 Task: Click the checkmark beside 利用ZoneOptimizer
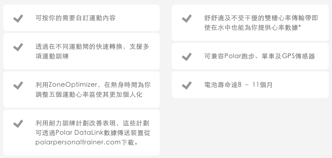pos(18,85)
